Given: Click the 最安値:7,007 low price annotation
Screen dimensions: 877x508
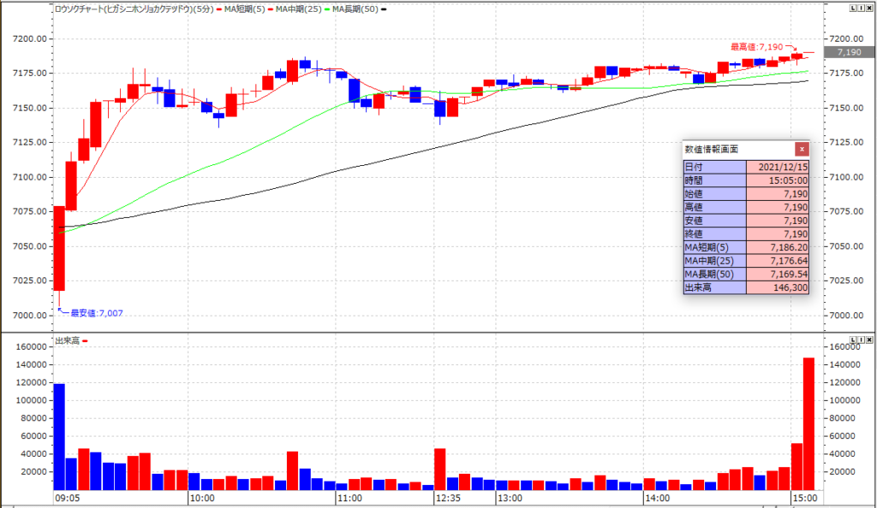Looking at the screenshot, I should click(96, 313).
